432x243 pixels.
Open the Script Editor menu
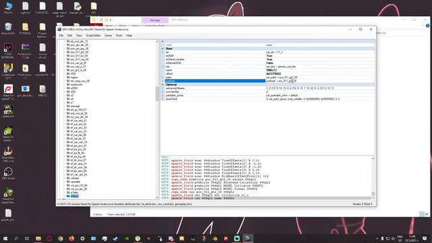click(x=93, y=36)
